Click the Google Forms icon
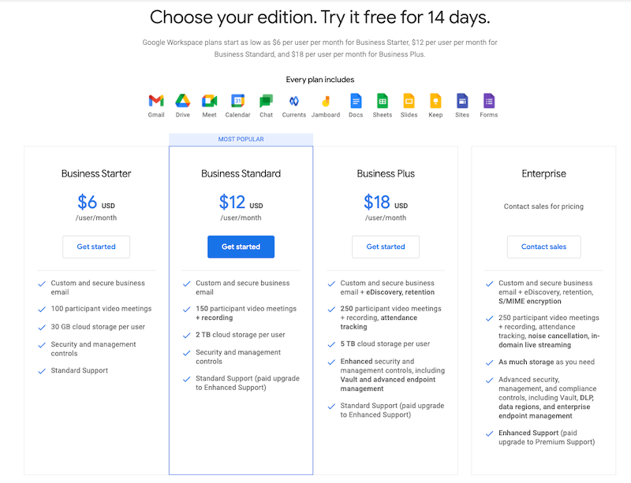This screenshot has width=631, height=483. click(489, 101)
